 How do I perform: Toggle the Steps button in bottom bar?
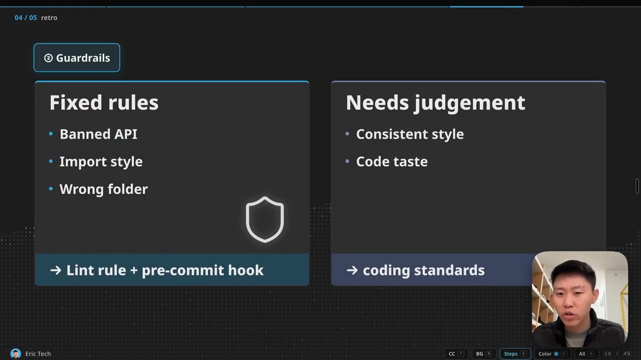(515, 353)
